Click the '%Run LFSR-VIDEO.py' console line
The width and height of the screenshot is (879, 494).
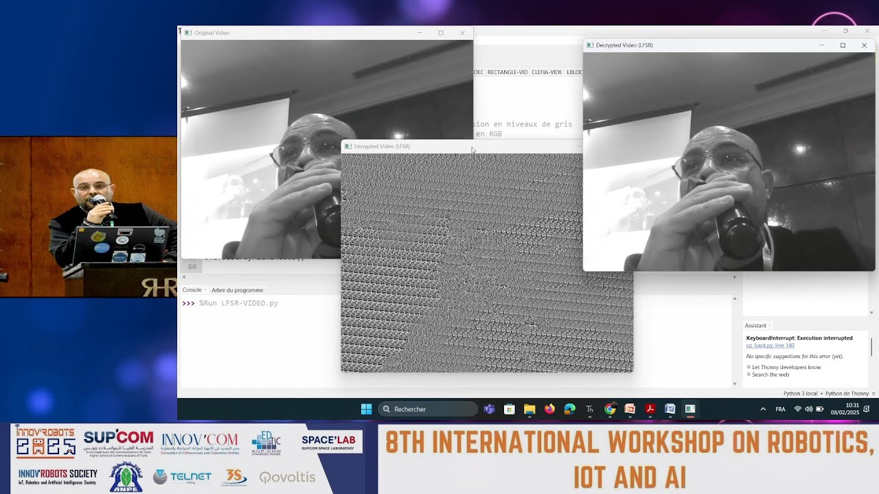pos(238,303)
